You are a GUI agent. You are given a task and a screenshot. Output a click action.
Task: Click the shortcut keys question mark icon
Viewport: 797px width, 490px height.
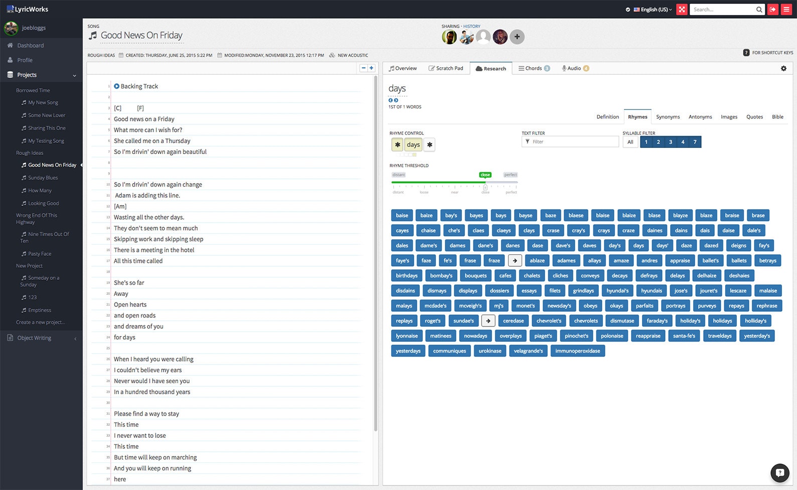pos(746,52)
